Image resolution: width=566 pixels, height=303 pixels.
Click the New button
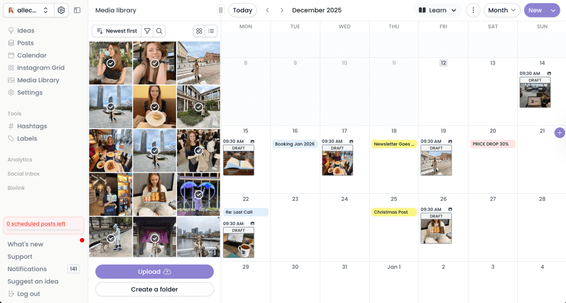(536, 10)
